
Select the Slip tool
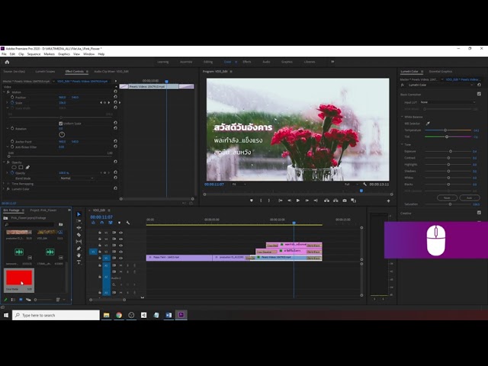coord(79,242)
